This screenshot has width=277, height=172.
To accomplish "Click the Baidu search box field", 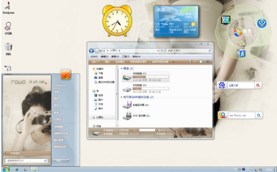I will click(241, 85).
